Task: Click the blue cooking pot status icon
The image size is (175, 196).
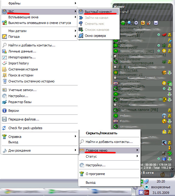Action: coord(164,159)
